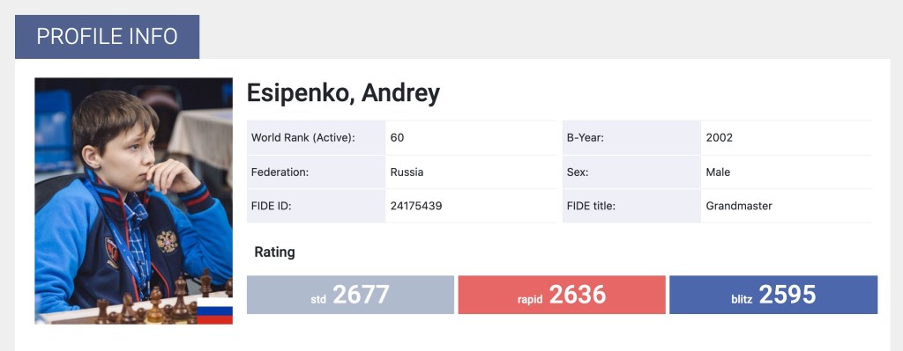The image size is (903, 351).
Task: Select the Federation value Russia
Action: [407, 172]
